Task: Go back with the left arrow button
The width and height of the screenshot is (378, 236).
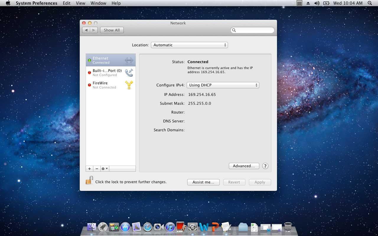Action: coord(86,30)
